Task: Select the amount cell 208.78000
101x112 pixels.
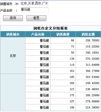Action: pos(88,40)
